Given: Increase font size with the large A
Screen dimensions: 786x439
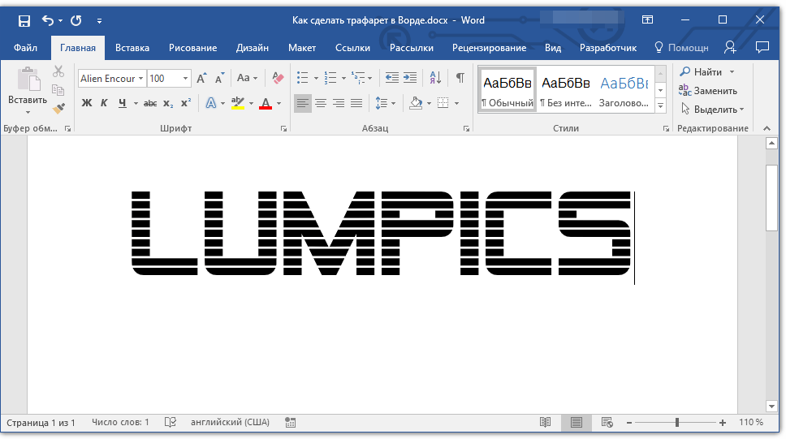Looking at the screenshot, I should pos(201,78).
